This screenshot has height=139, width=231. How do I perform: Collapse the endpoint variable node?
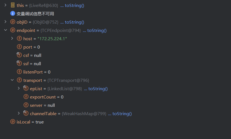(x=5, y=30)
